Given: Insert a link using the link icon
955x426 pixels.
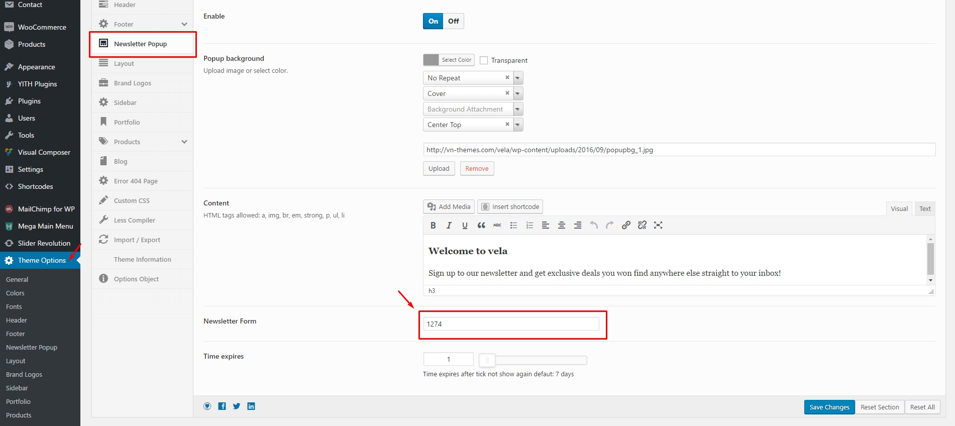Looking at the screenshot, I should coord(626,226).
